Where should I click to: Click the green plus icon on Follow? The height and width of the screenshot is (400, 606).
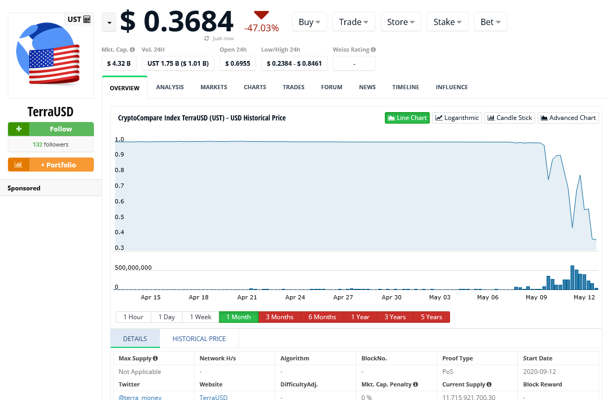tap(19, 129)
